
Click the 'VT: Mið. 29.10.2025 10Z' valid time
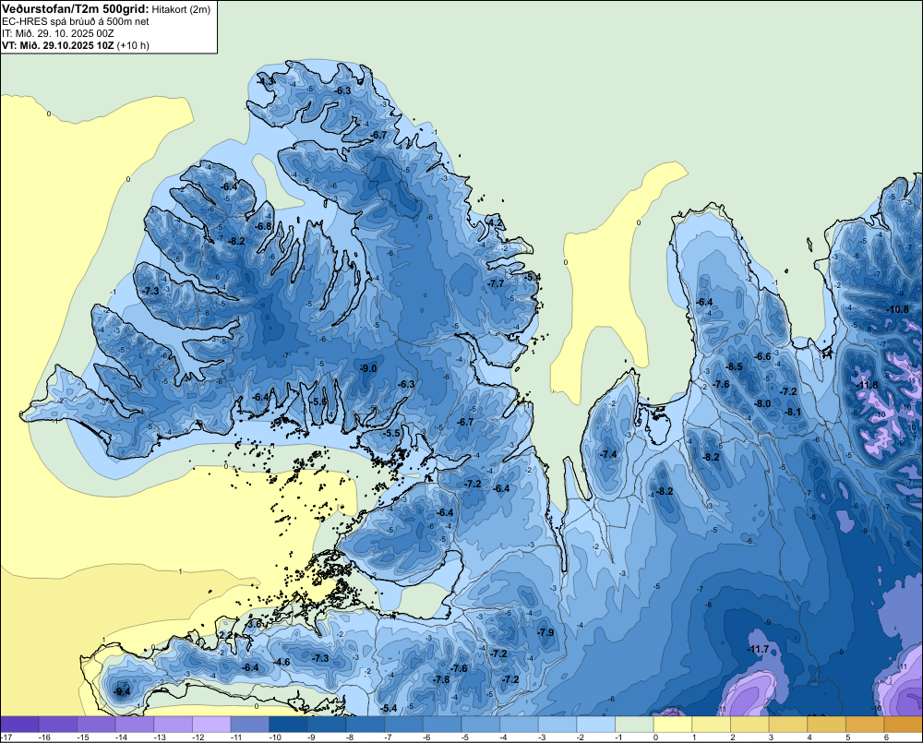pos(58,45)
